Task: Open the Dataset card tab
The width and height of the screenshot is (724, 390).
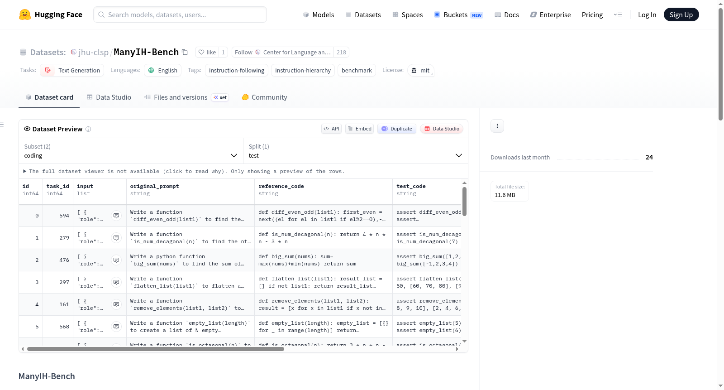Action: 49,97
